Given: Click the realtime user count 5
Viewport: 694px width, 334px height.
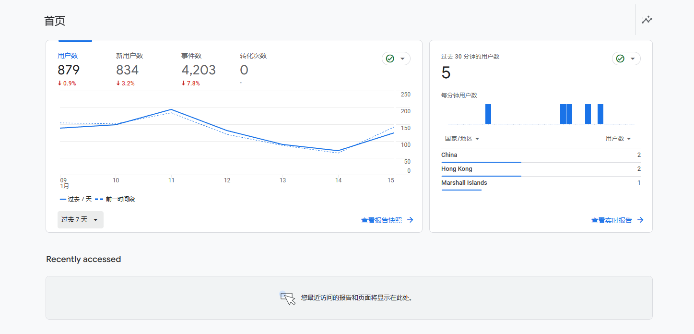Looking at the screenshot, I should (446, 73).
